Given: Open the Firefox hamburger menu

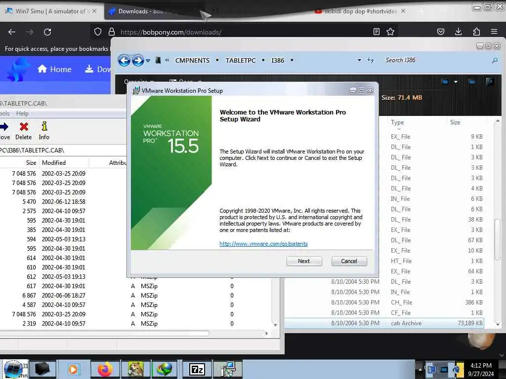Looking at the screenshot, I should pyautogui.click(x=494, y=32).
